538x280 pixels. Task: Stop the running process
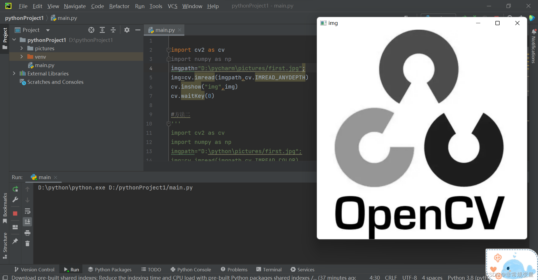[15, 213]
